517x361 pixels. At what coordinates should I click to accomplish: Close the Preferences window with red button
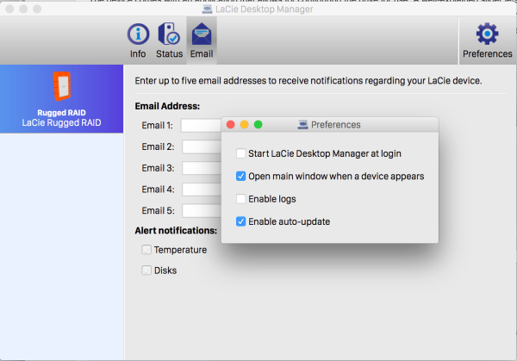click(x=230, y=125)
